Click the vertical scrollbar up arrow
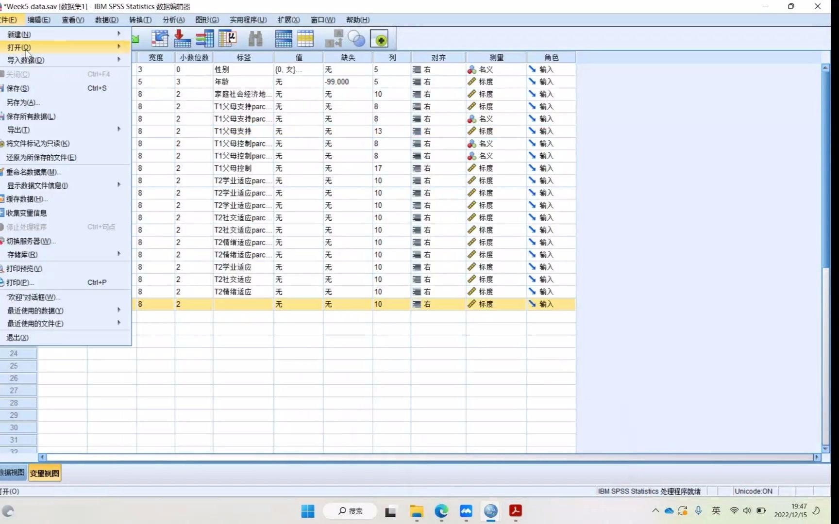Screen dimensions: 839x524 point(825,68)
